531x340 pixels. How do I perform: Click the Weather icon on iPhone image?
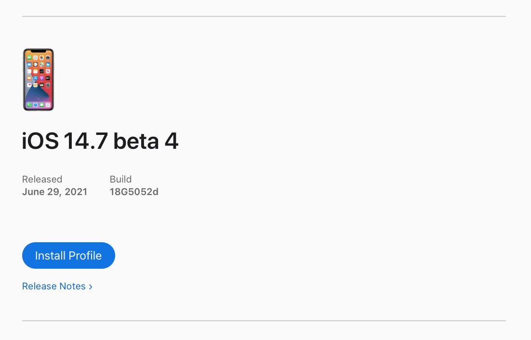48,64
